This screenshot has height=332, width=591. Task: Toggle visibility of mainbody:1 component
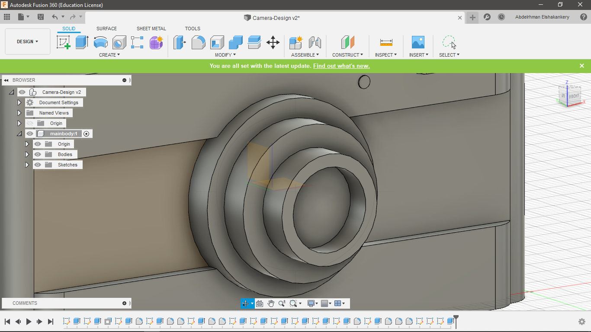pos(30,134)
